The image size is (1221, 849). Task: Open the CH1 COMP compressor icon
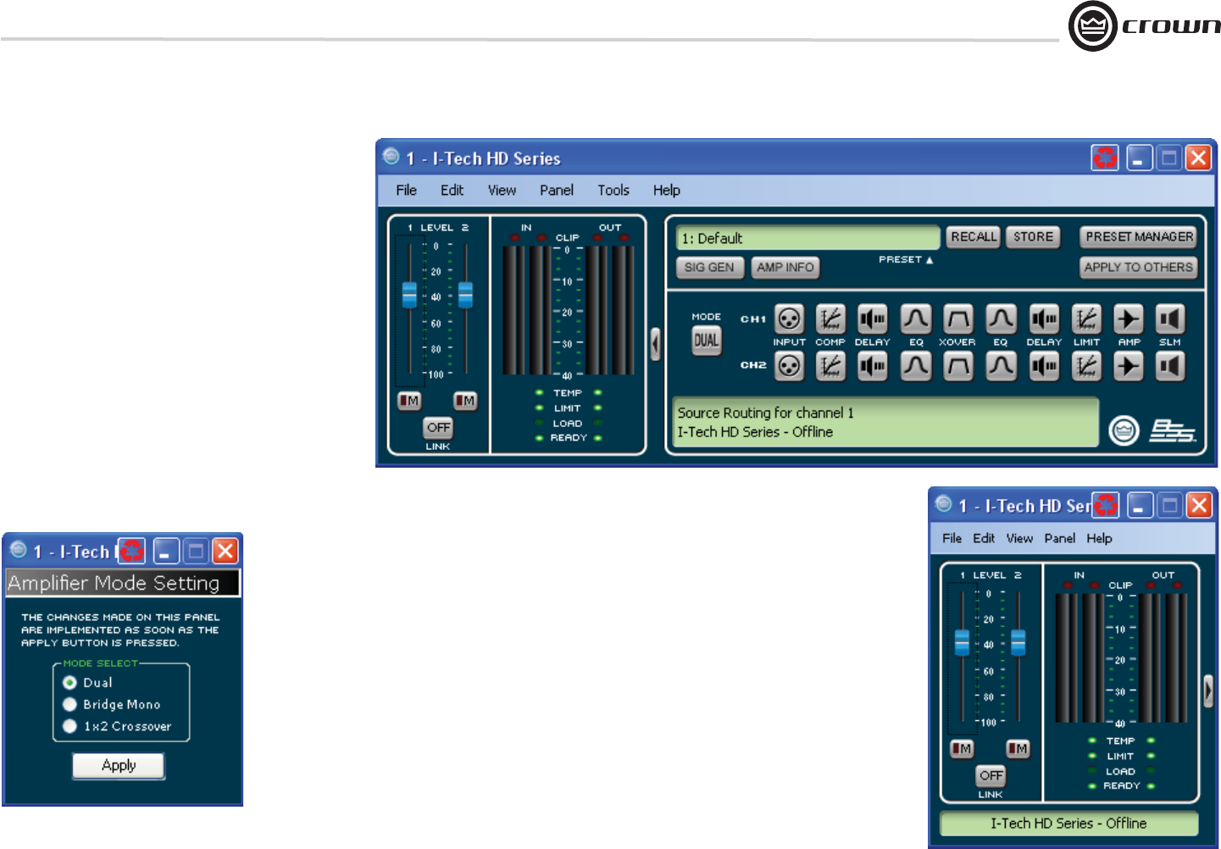(830, 319)
